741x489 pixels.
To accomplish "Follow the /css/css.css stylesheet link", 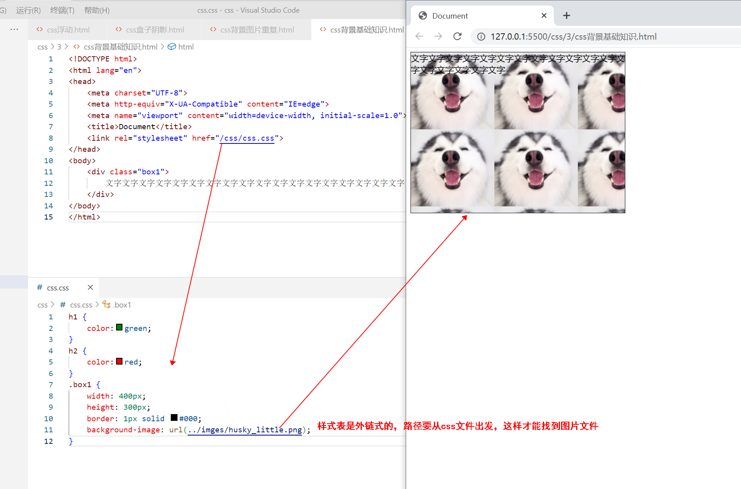I will tap(247, 138).
